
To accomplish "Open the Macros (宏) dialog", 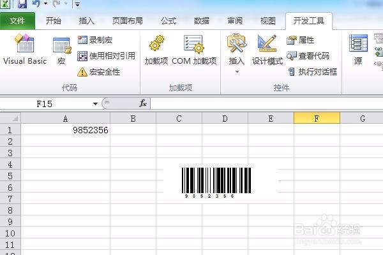I will click(61, 51).
